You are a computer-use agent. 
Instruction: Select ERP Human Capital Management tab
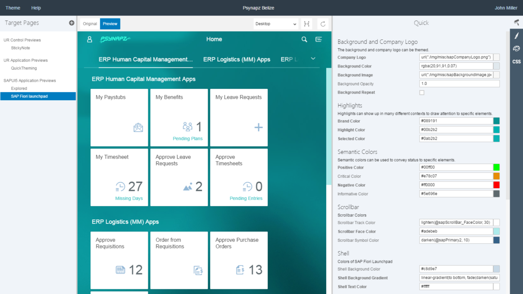146,59
